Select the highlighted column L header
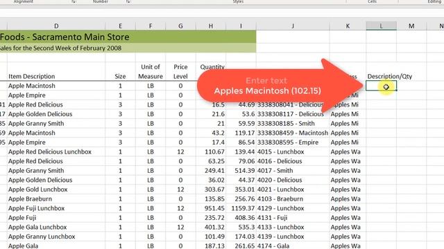Screen dimensions: 444x249 [x=381, y=26]
